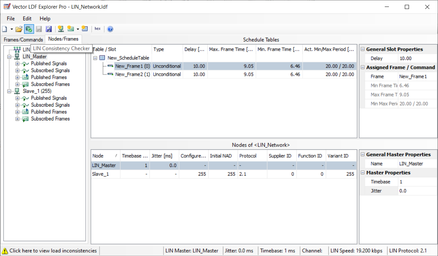Screen dimensions: 438x256
Task: Expand Subscribed Frames under LIN_Master
Action: [x=18, y=84]
